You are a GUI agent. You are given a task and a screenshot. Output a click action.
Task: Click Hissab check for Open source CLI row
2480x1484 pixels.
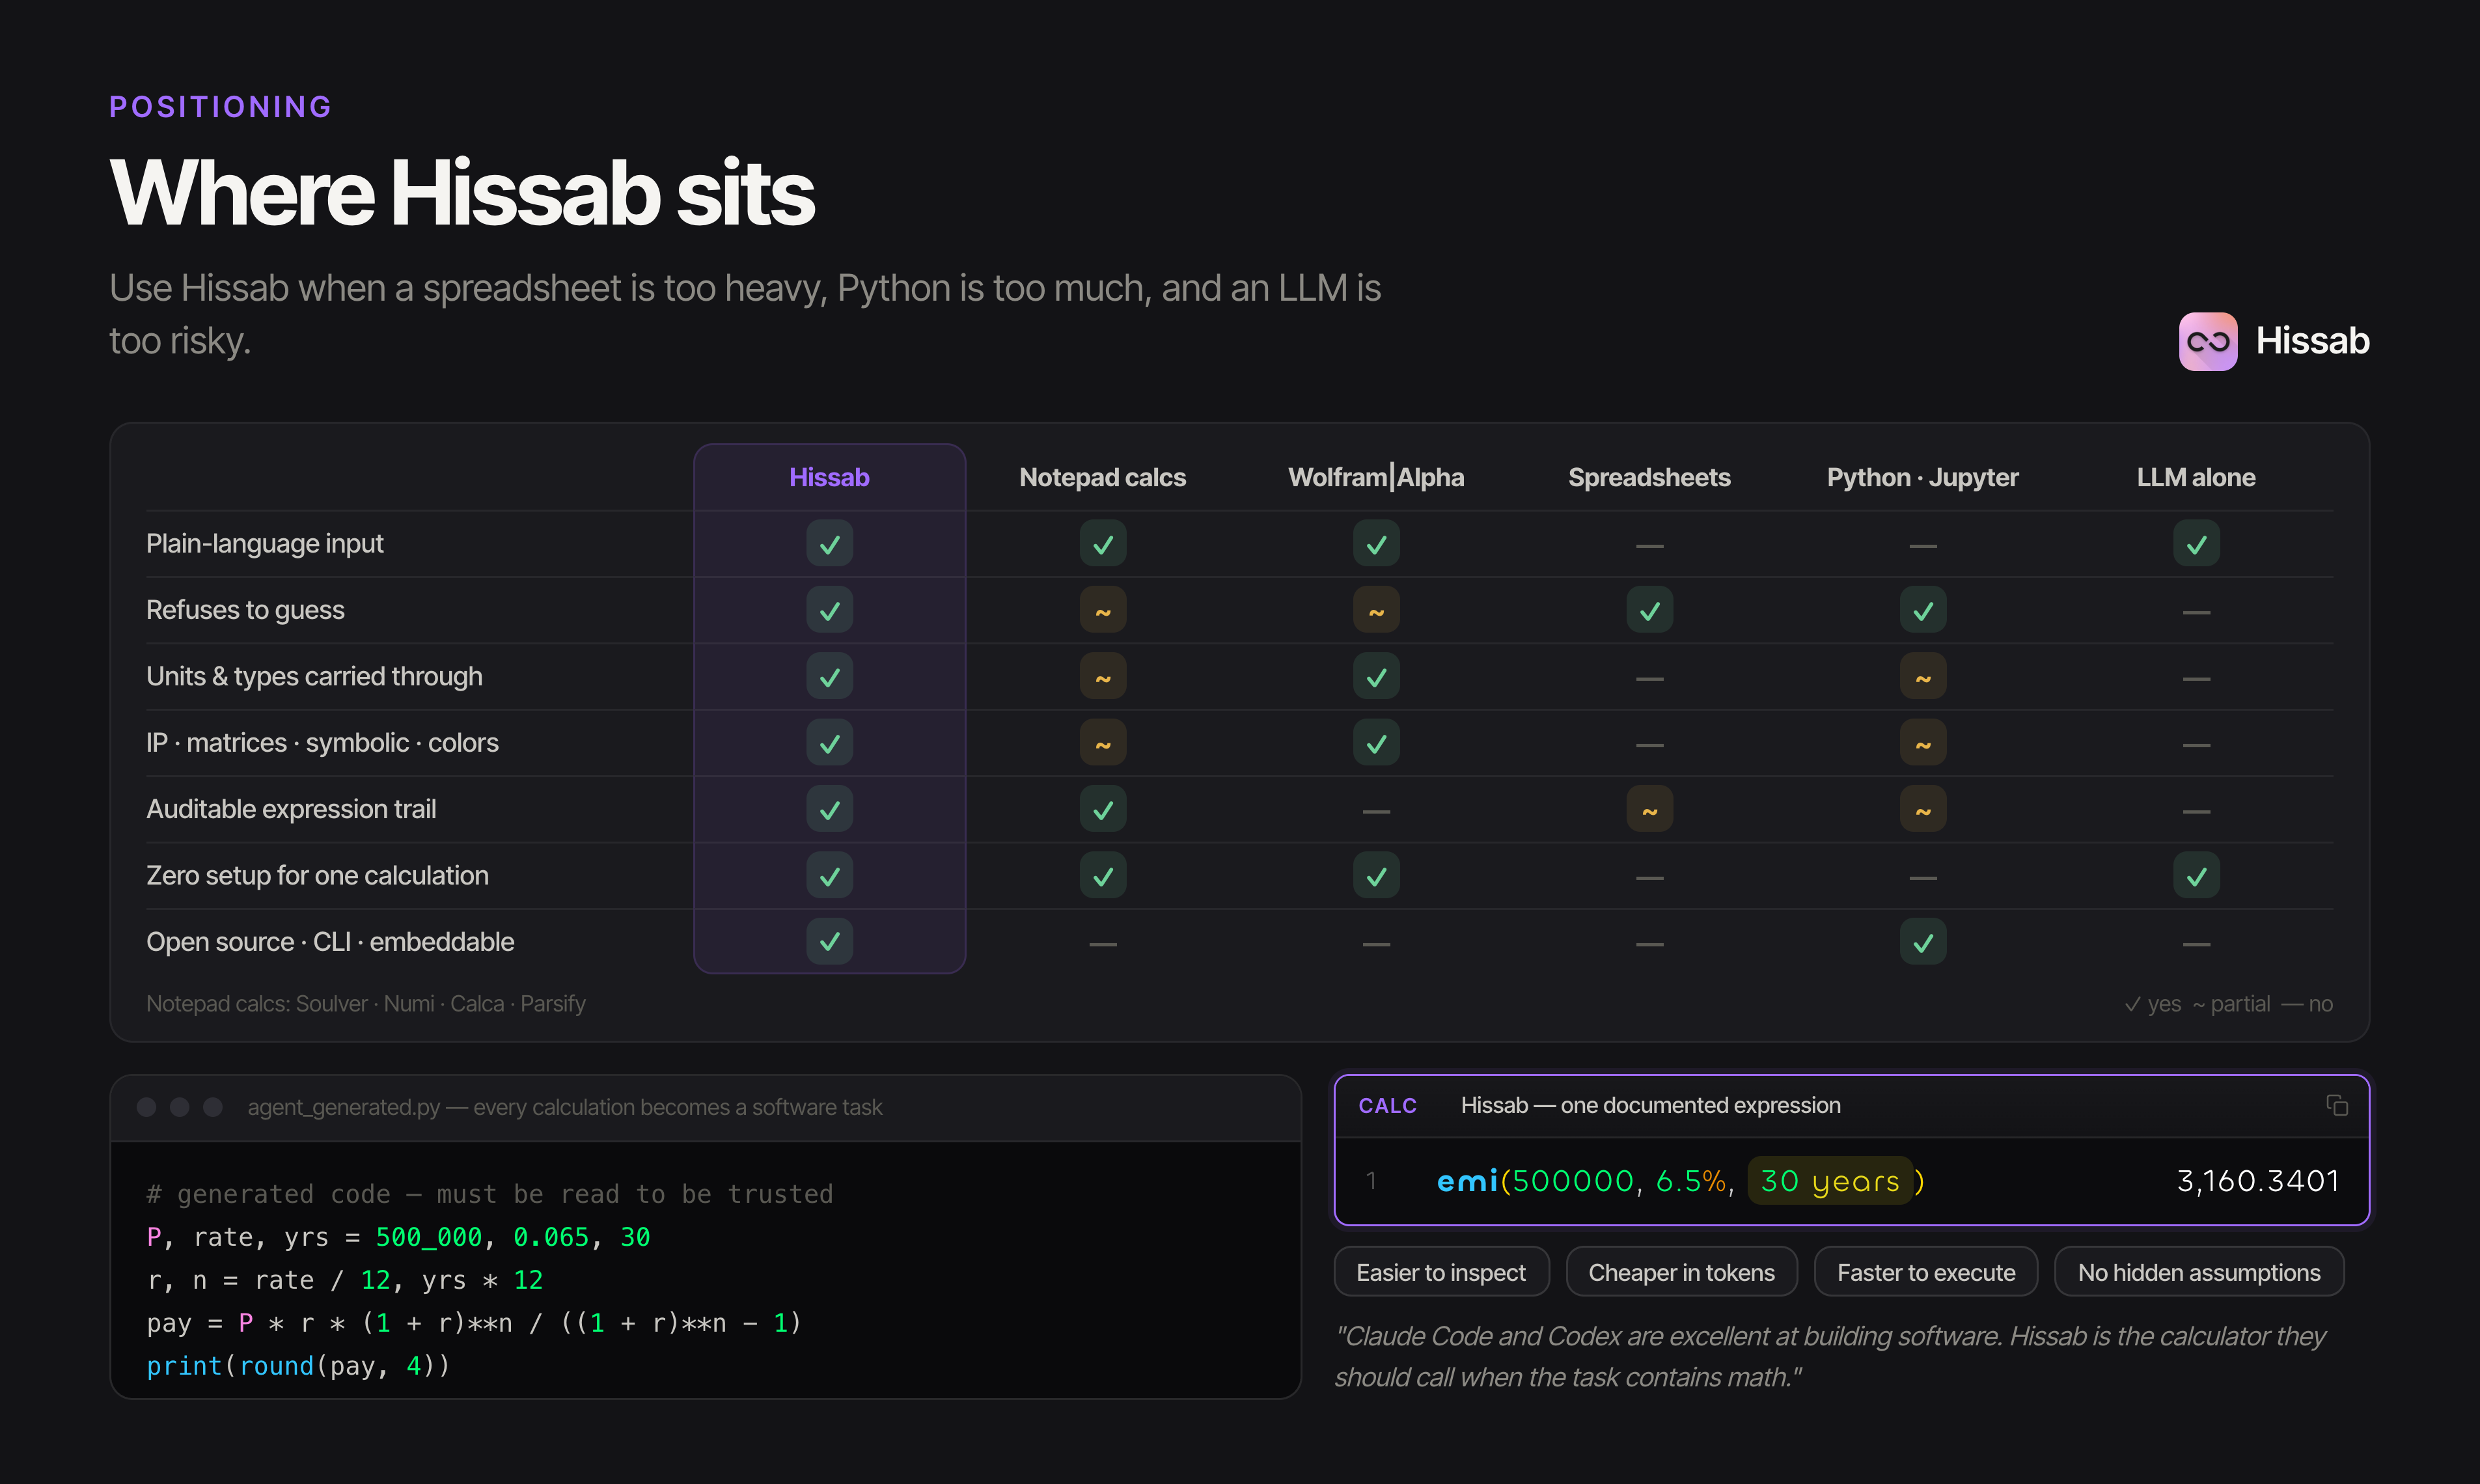pyautogui.click(x=829, y=941)
